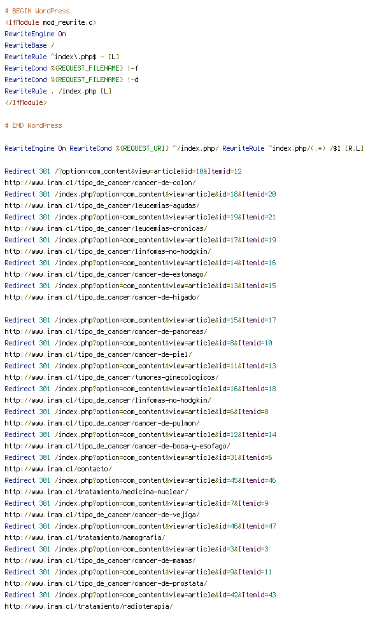
Task: Click the redirect line with id=3&Itemid=3
Action: (137, 549)
